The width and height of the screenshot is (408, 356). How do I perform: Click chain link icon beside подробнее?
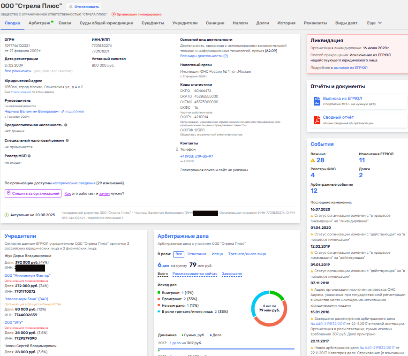click(x=63, y=112)
